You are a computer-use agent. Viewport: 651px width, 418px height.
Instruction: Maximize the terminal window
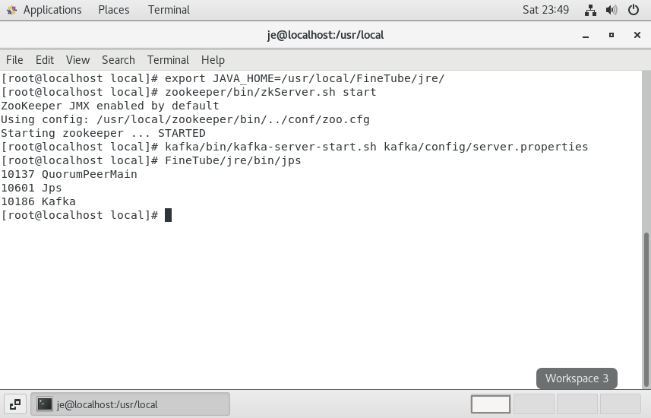pos(611,35)
